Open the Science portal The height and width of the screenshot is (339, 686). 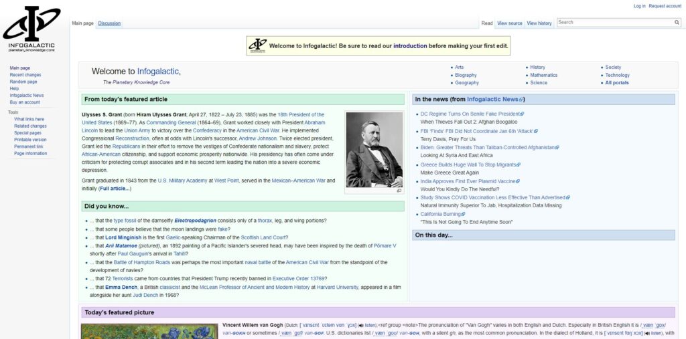(x=539, y=82)
